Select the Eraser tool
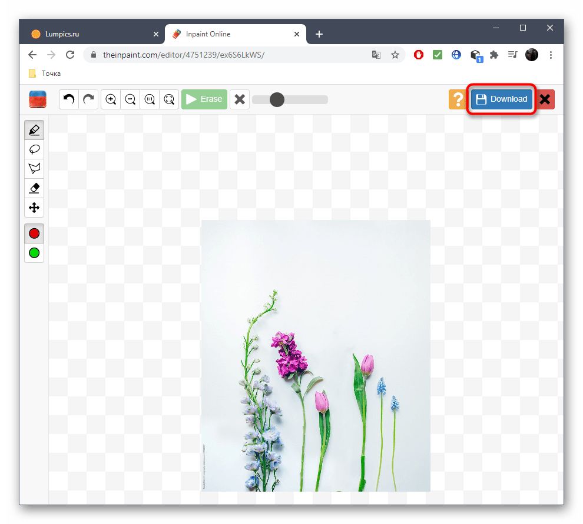Screen dimensions: 583x524 click(34, 188)
